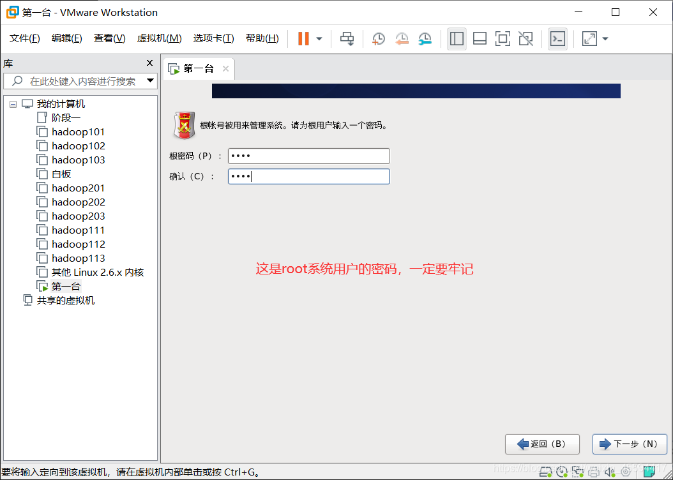Open the 虚拟机(M) menu
The width and height of the screenshot is (673, 480).
tap(159, 38)
